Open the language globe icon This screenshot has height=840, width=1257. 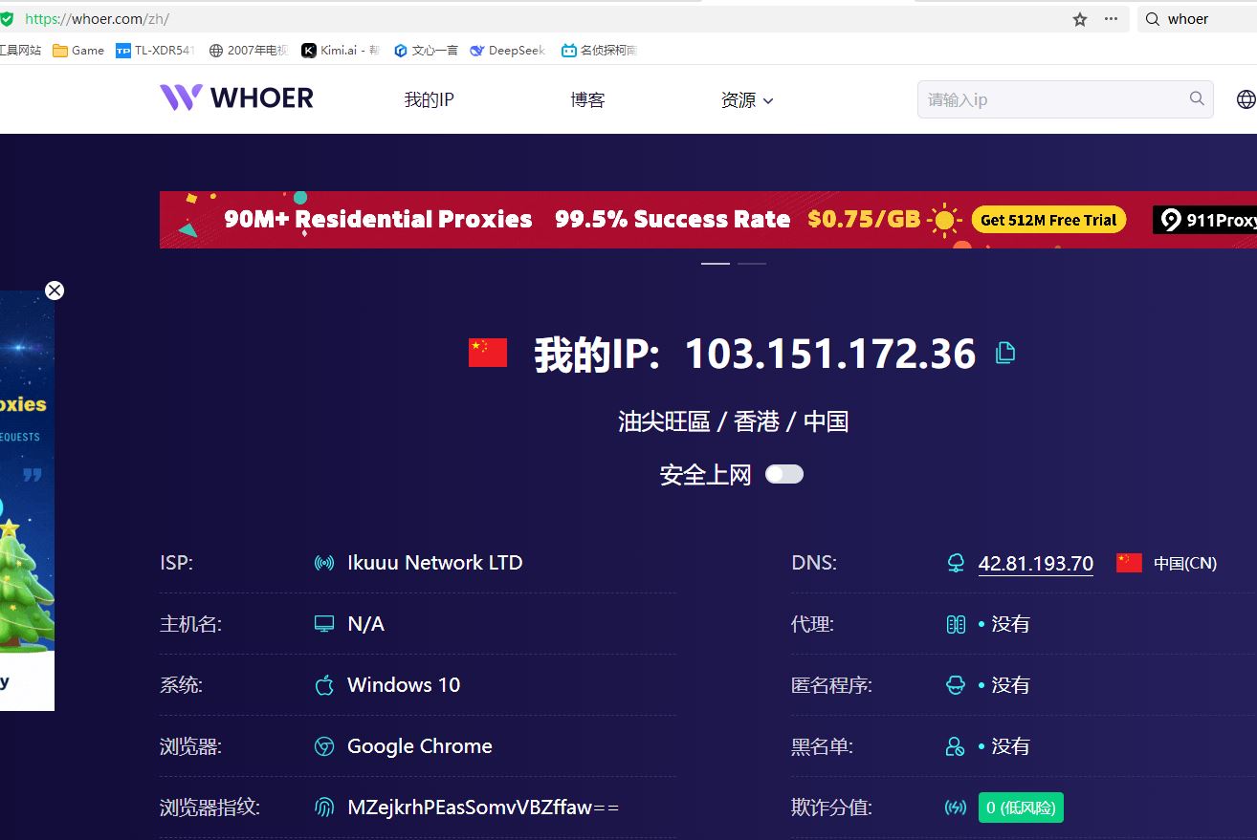click(1246, 98)
